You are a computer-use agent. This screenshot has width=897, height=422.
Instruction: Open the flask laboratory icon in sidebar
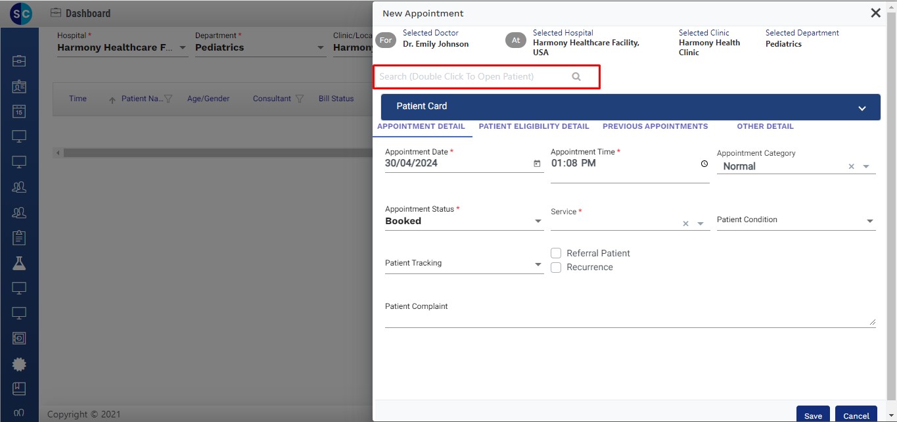coord(19,263)
